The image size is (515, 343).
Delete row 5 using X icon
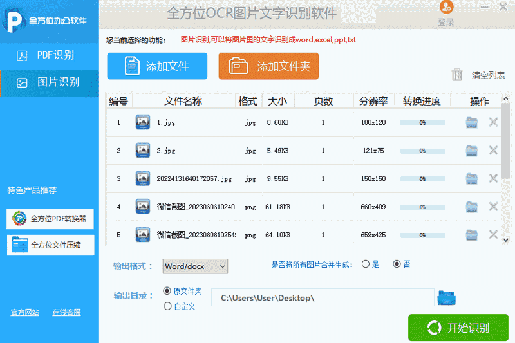493,235
